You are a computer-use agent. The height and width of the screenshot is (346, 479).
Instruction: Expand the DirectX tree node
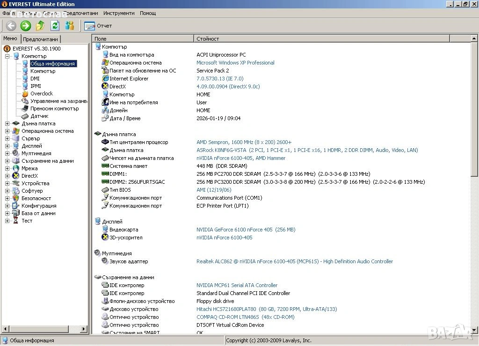point(7,176)
